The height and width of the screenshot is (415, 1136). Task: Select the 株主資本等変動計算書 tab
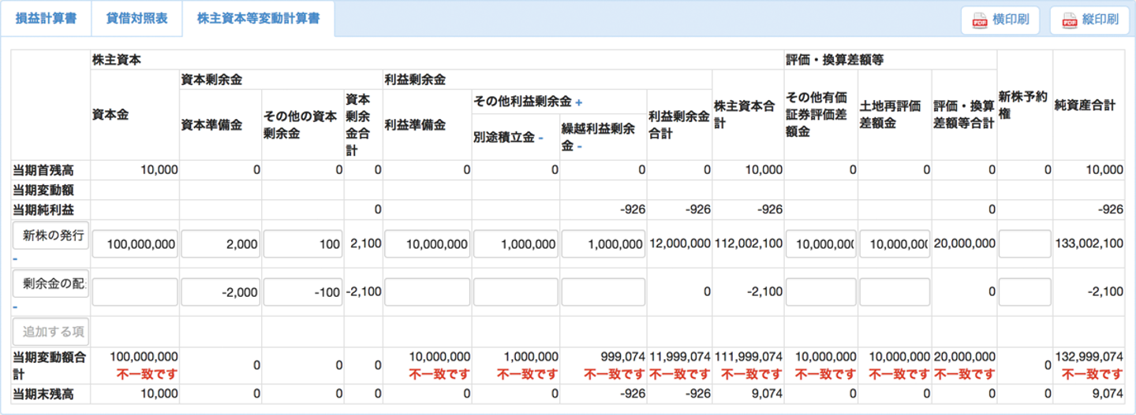258,19
